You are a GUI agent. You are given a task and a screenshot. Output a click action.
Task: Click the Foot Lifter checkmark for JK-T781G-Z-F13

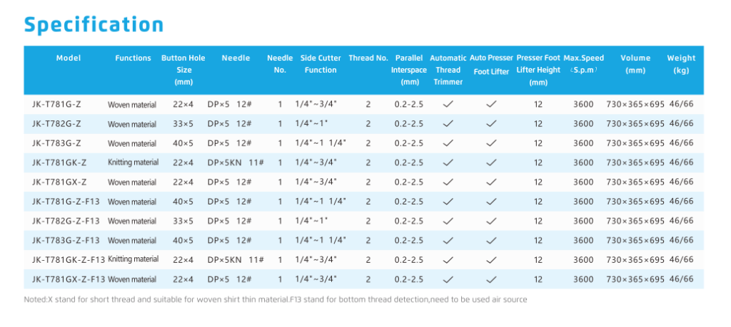[x=491, y=201]
